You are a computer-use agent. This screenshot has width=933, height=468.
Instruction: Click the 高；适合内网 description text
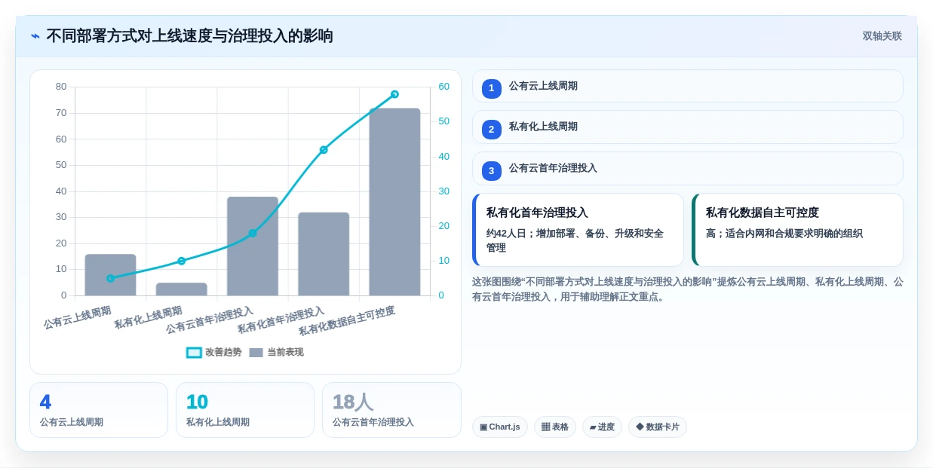click(x=784, y=234)
